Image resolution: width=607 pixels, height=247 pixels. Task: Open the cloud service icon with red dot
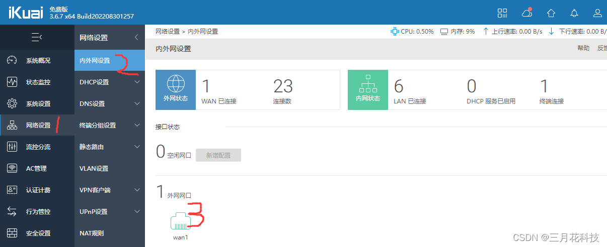pyautogui.click(x=527, y=13)
